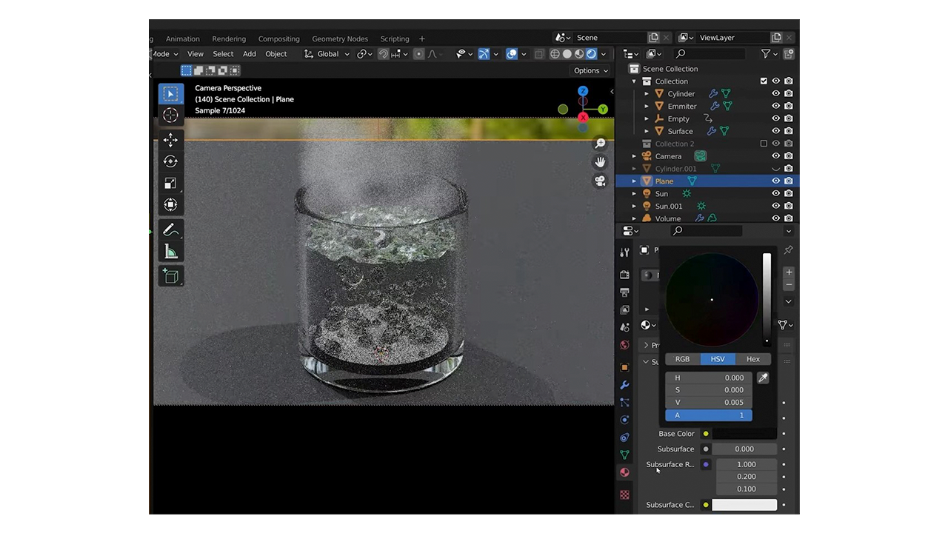Image resolution: width=948 pixels, height=533 pixels.
Task: Disable rendering of the Surface object
Action: tap(789, 131)
